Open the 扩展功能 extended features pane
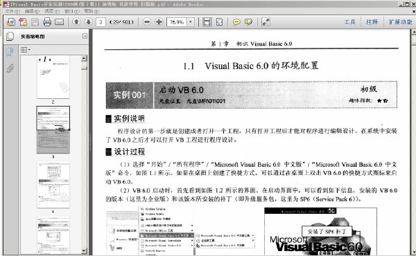The image size is (416, 256). point(400,22)
